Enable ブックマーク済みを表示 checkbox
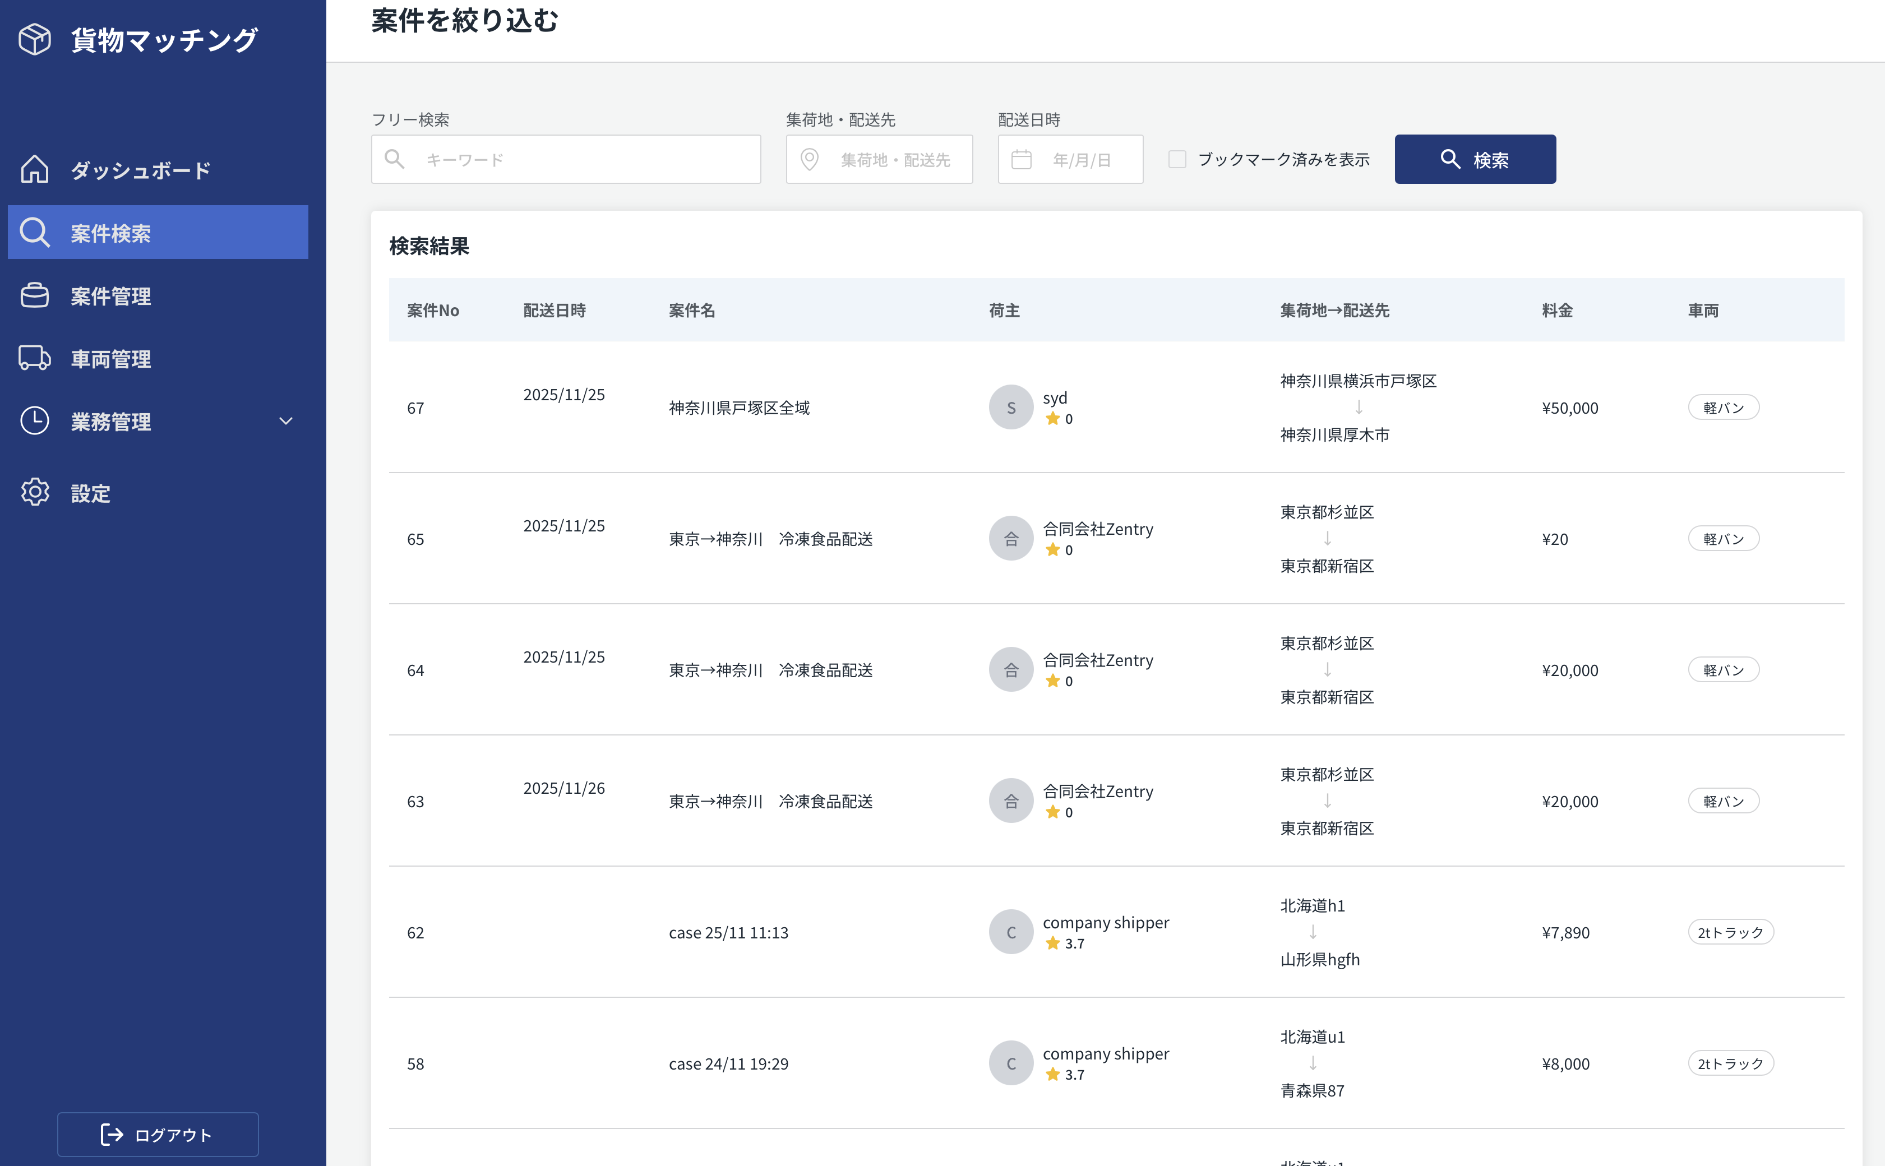 tap(1177, 160)
